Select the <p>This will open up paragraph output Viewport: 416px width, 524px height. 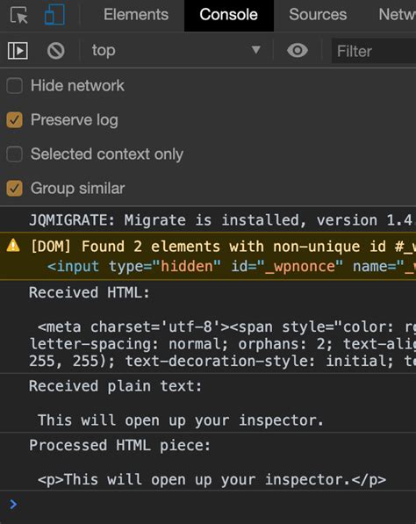coord(212,479)
